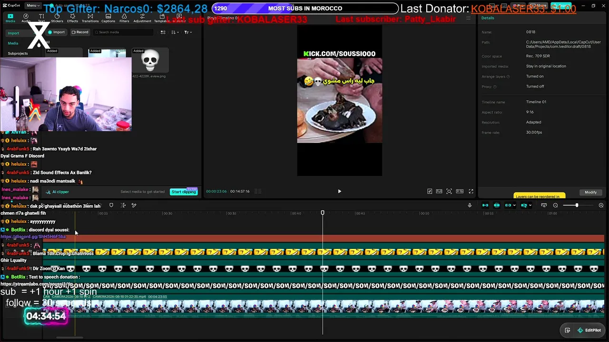This screenshot has height=342, width=609.
Task: Click the auto-edit wand icon on timeline toolbar
Action: 134,205
